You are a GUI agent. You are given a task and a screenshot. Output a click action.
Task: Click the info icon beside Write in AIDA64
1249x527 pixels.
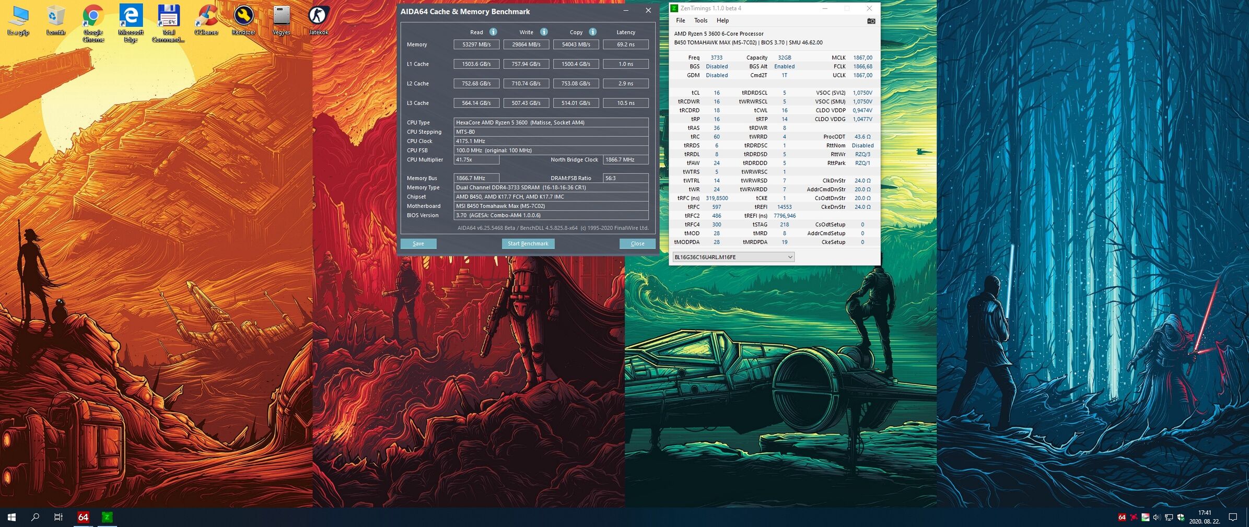pyautogui.click(x=544, y=32)
